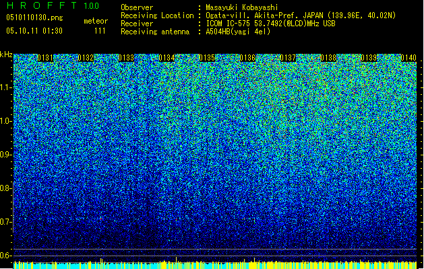Image resolution: width=424 pixels, height=269 pixels.
Task: Click the 0138 time marker
Action: coord(328,58)
